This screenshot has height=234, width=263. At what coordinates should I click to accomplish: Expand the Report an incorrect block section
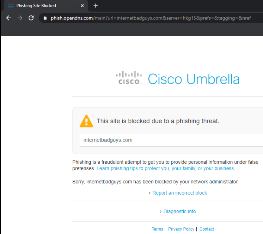[180, 193]
